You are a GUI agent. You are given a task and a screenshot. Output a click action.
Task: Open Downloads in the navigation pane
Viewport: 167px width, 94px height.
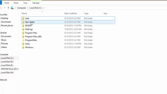point(6,22)
